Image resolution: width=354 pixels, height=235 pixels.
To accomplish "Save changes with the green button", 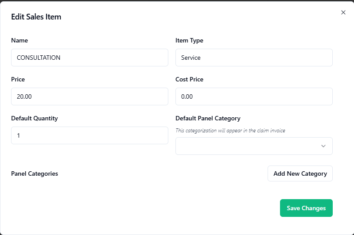I will click(306, 208).
